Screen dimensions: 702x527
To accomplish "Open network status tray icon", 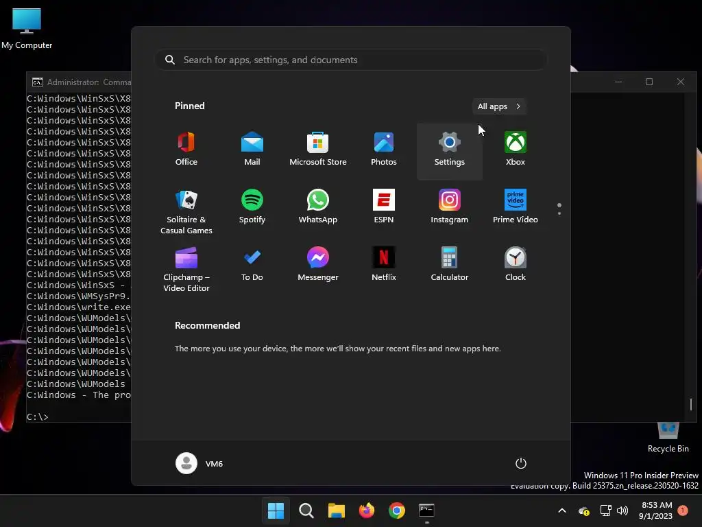I will [606, 511].
